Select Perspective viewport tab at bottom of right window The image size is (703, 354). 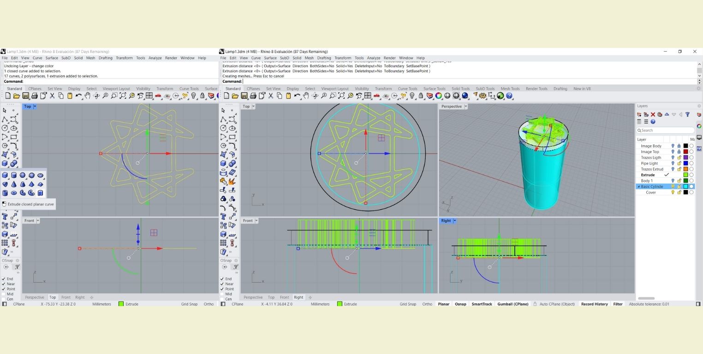tap(253, 297)
